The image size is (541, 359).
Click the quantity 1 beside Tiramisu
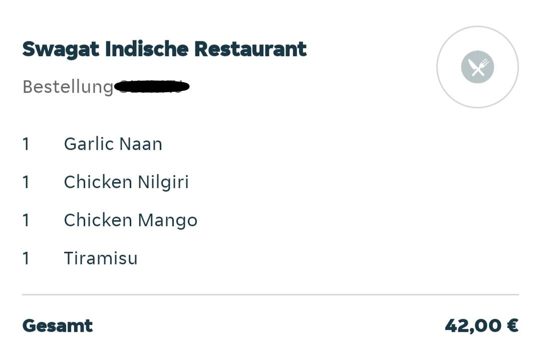[26, 258]
